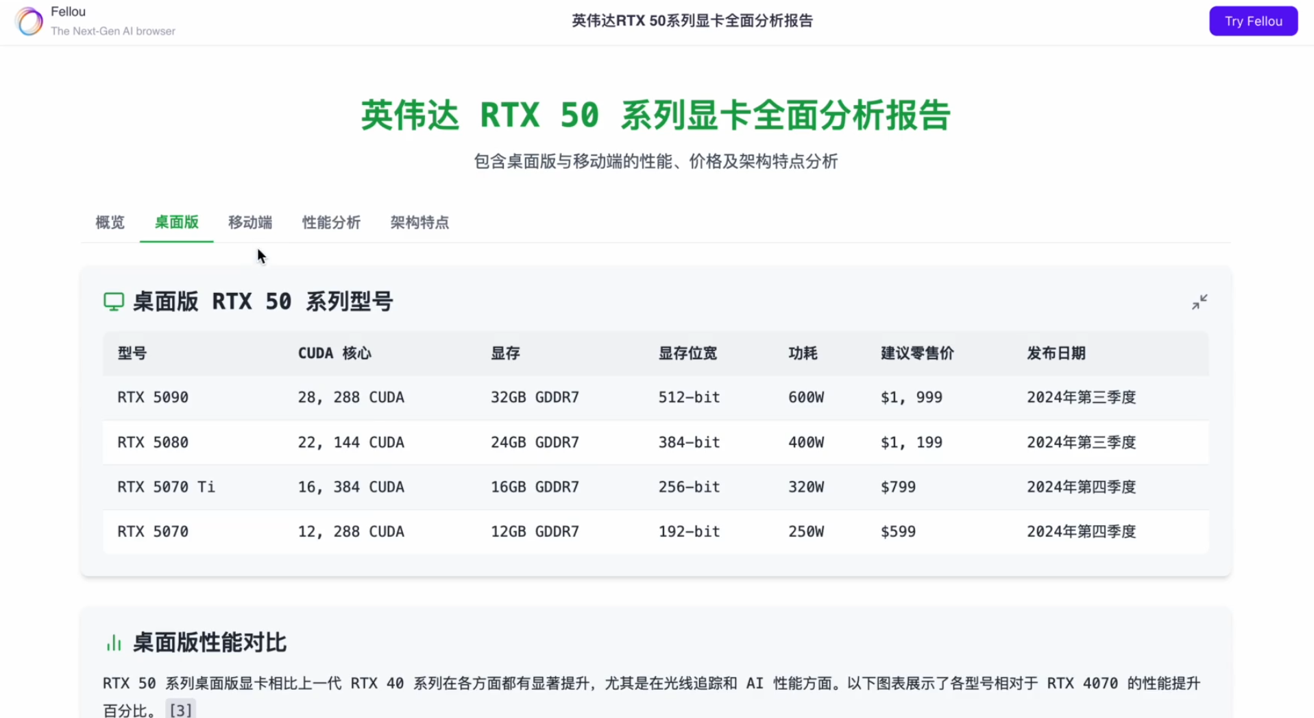The width and height of the screenshot is (1314, 718).
Task: Click the 256-bit bus width cell
Action: (689, 487)
